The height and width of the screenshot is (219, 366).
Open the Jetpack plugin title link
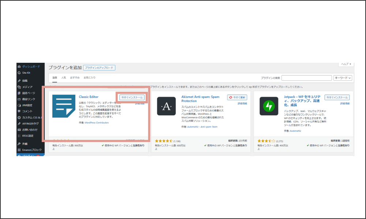pyautogui.click(x=302, y=101)
